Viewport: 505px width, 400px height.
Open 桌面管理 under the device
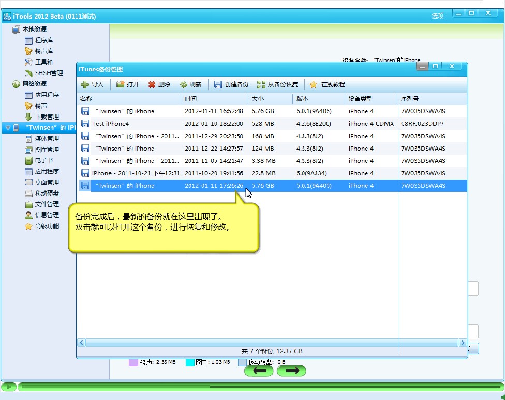pyautogui.click(x=47, y=182)
